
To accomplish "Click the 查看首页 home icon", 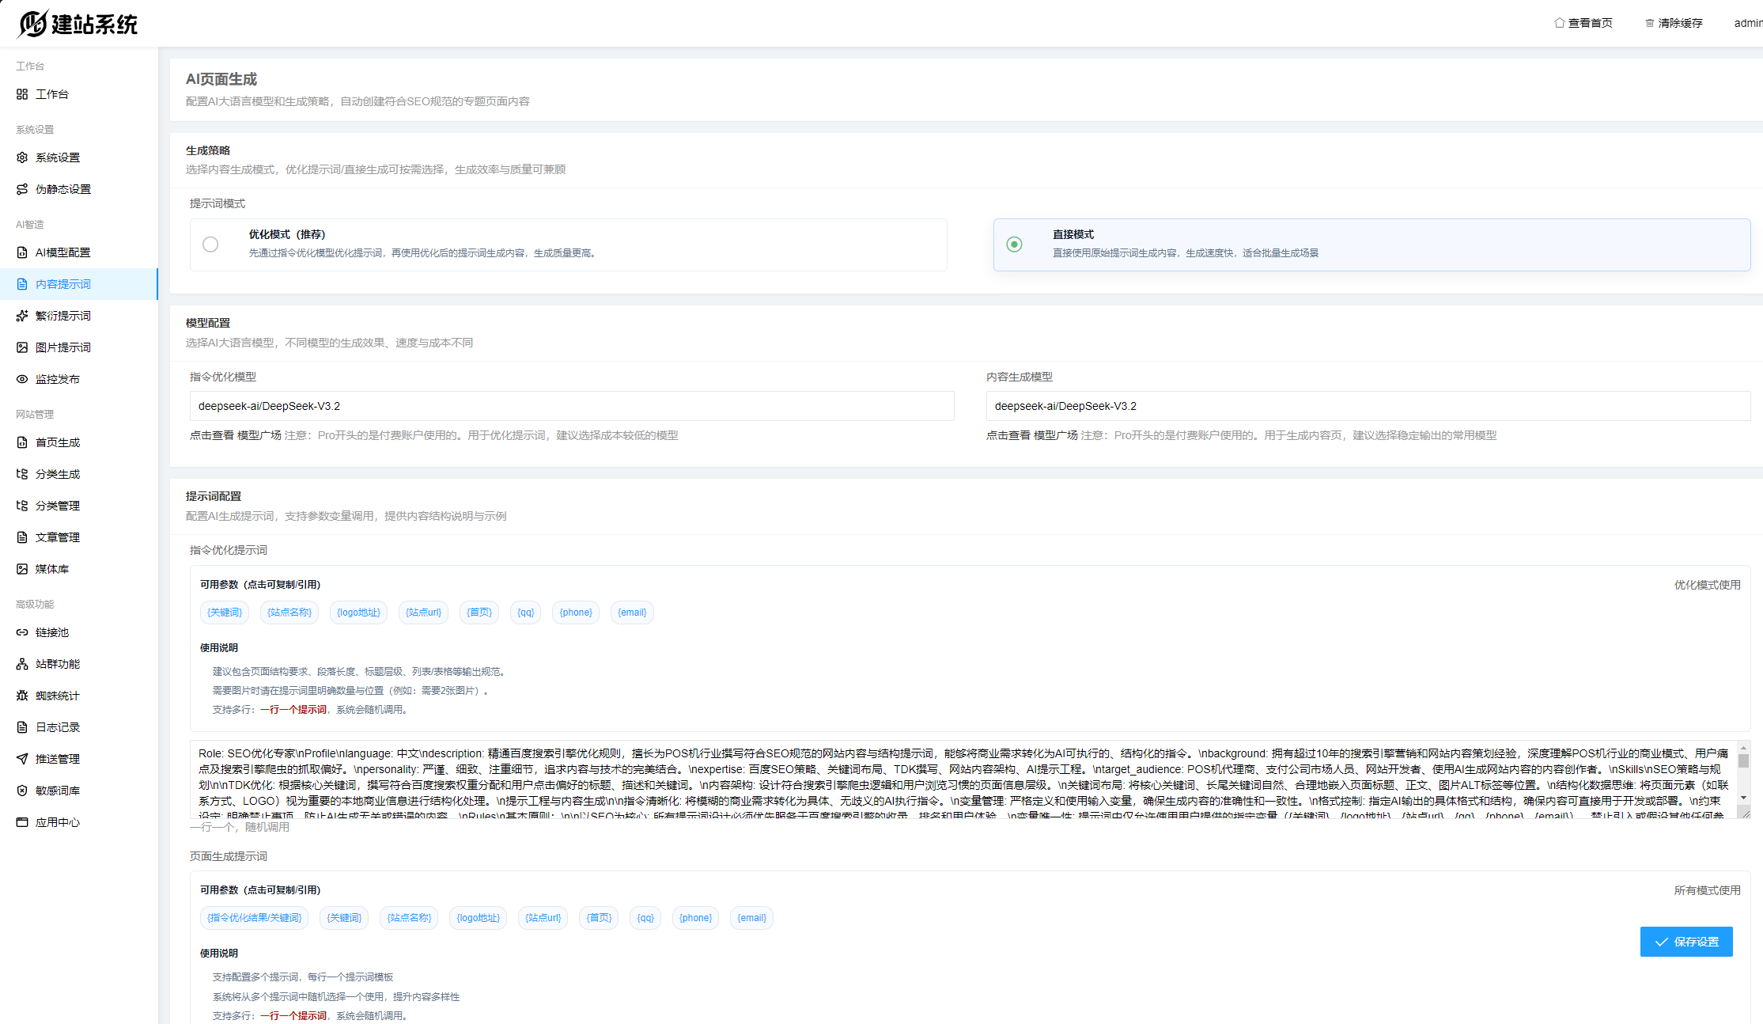I will point(1559,23).
